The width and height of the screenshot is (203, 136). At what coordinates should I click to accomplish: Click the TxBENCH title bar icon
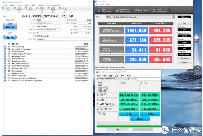pos(96,1)
